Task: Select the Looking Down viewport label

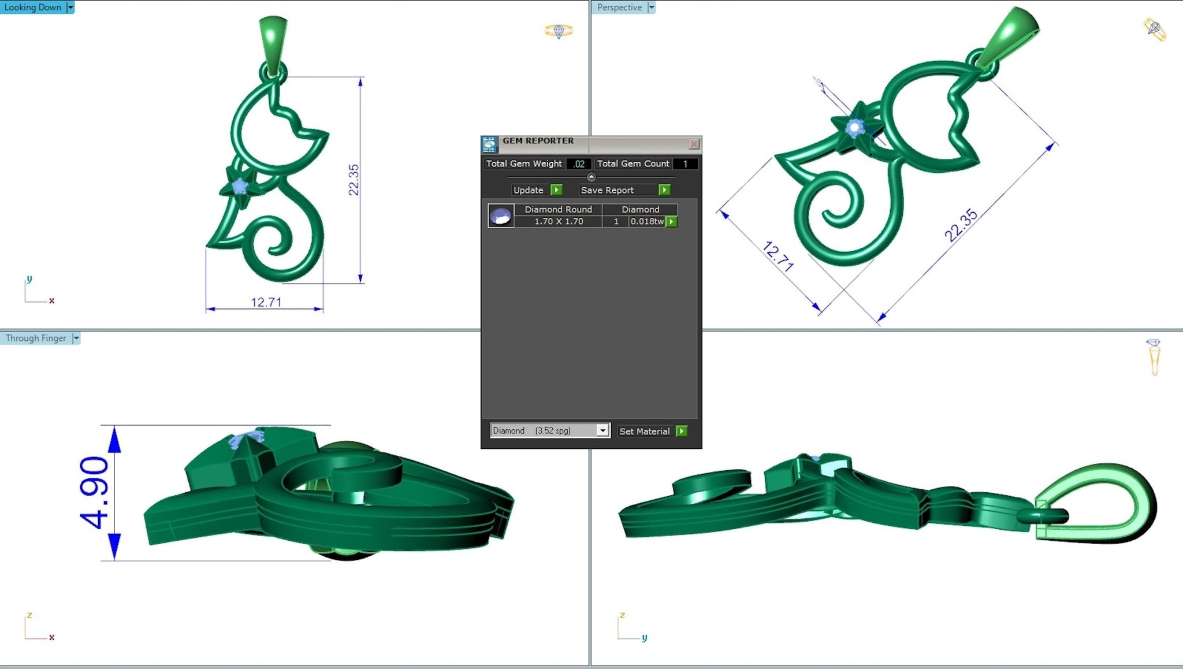Action: point(33,8)
